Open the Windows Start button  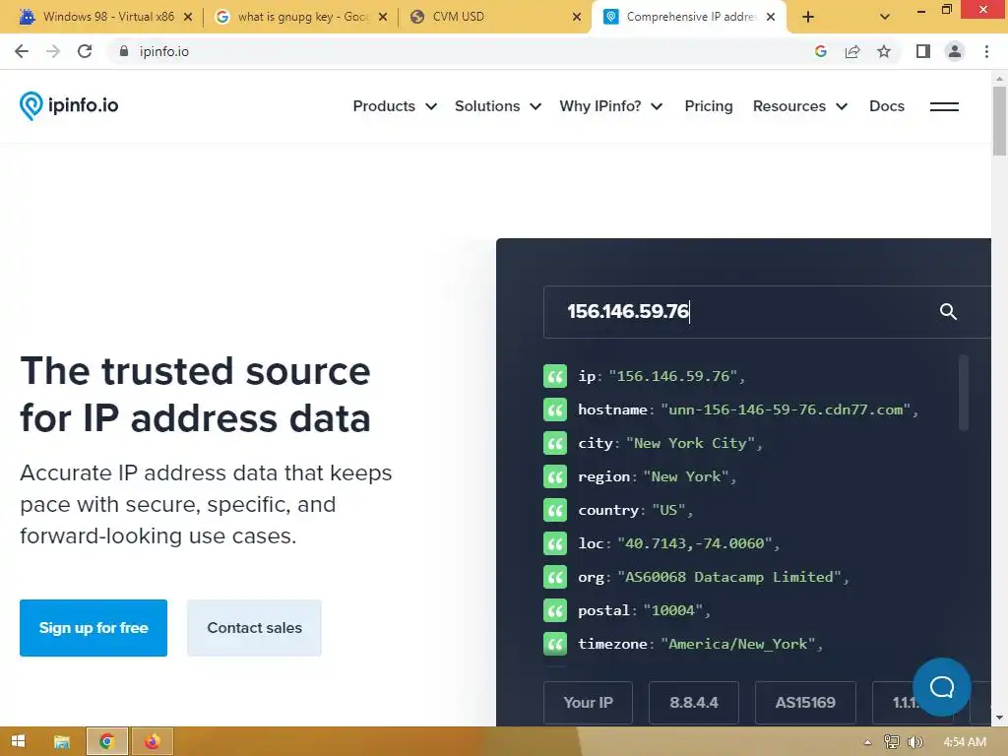(x=19, y=742)
